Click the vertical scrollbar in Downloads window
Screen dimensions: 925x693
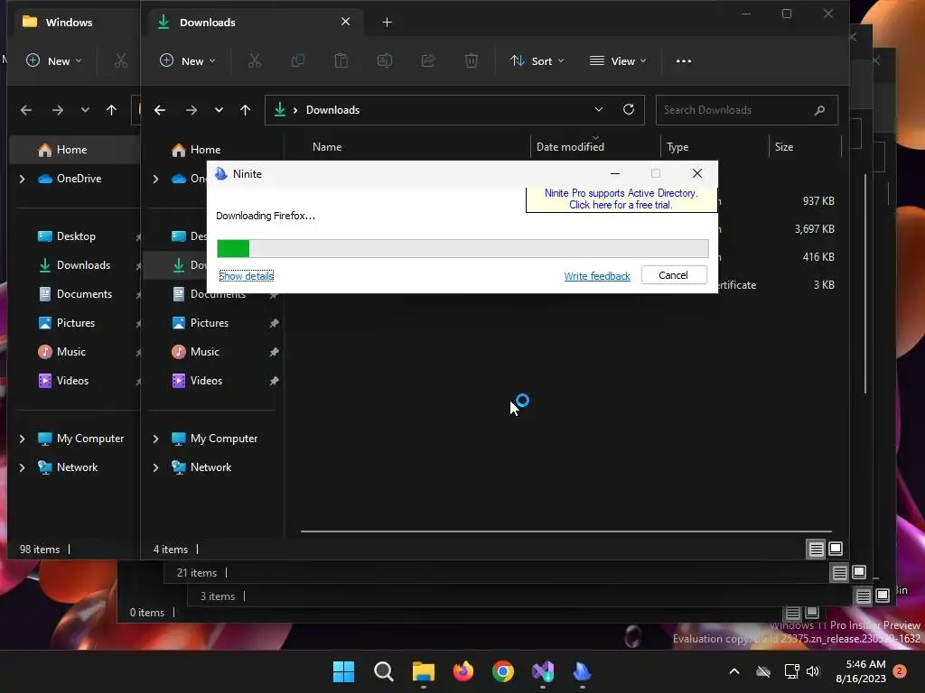(x=865, y=282)
